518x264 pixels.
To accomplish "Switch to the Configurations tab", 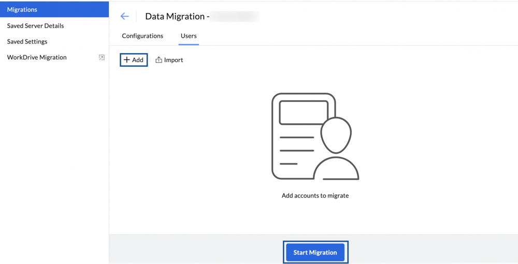I will 142,36.
